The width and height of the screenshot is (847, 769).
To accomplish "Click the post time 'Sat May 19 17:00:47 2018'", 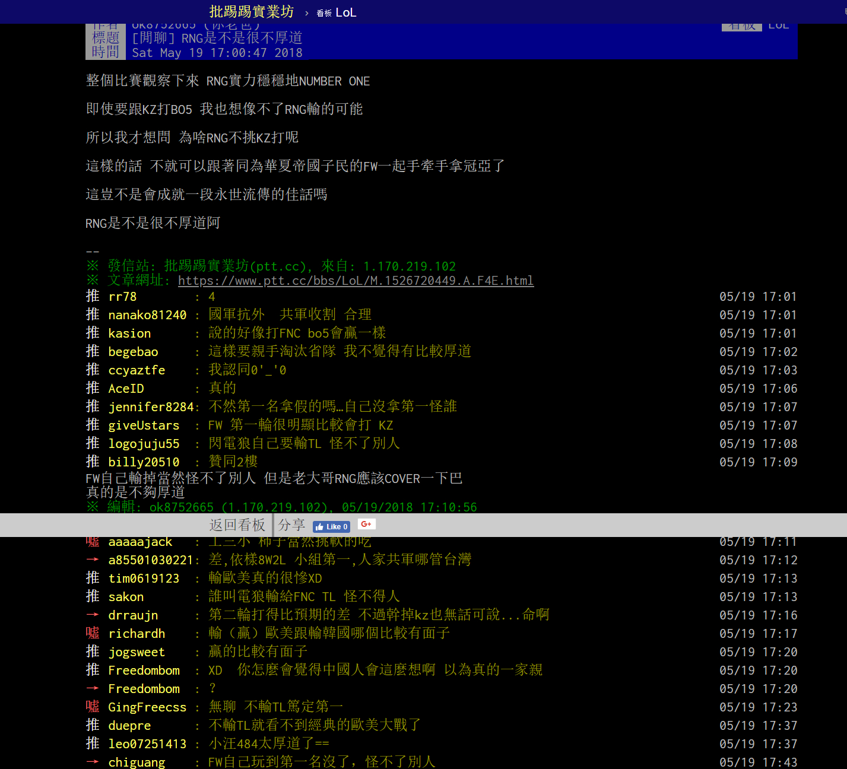I will click(x=217, y=53).
